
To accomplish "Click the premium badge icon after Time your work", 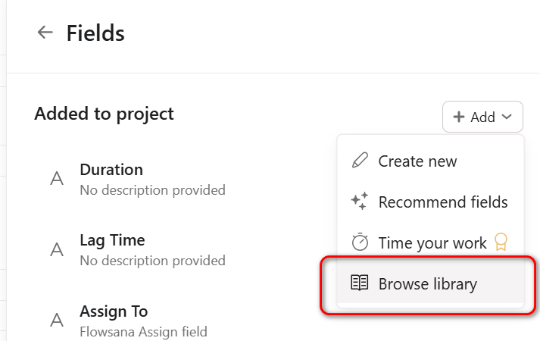I will (x=500, y=242).
